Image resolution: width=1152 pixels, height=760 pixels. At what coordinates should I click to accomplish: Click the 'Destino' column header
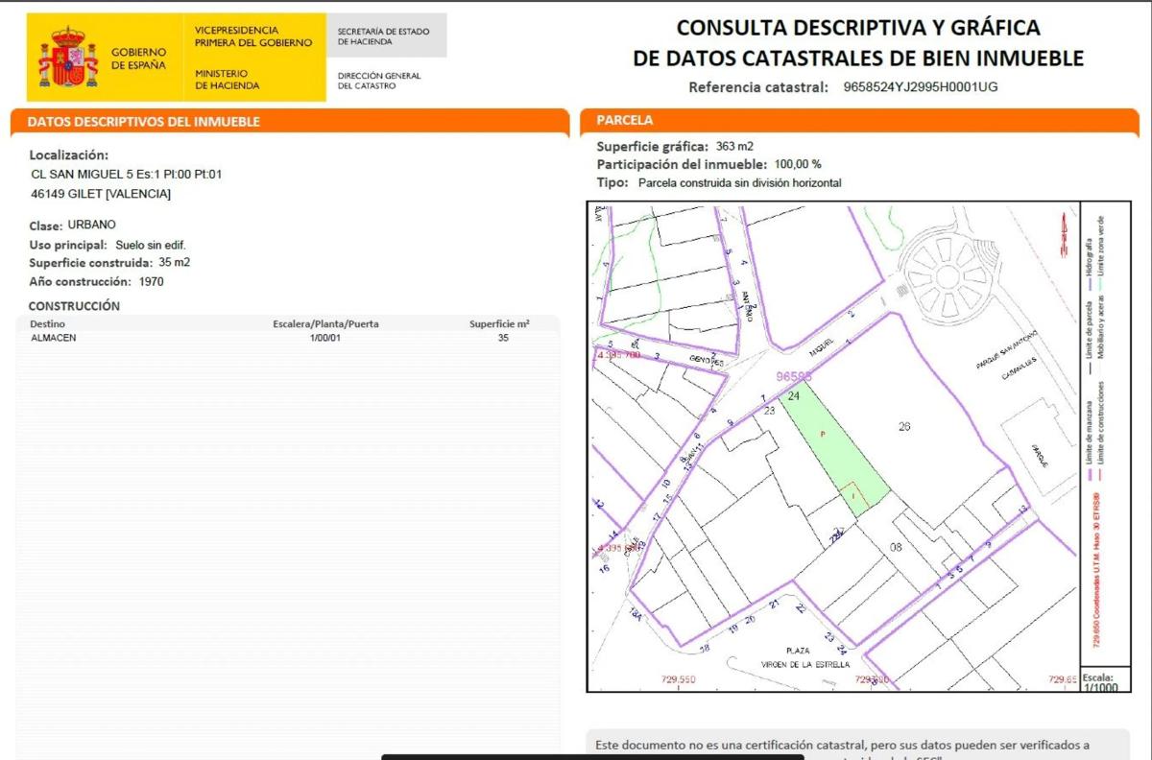point(48,324)
